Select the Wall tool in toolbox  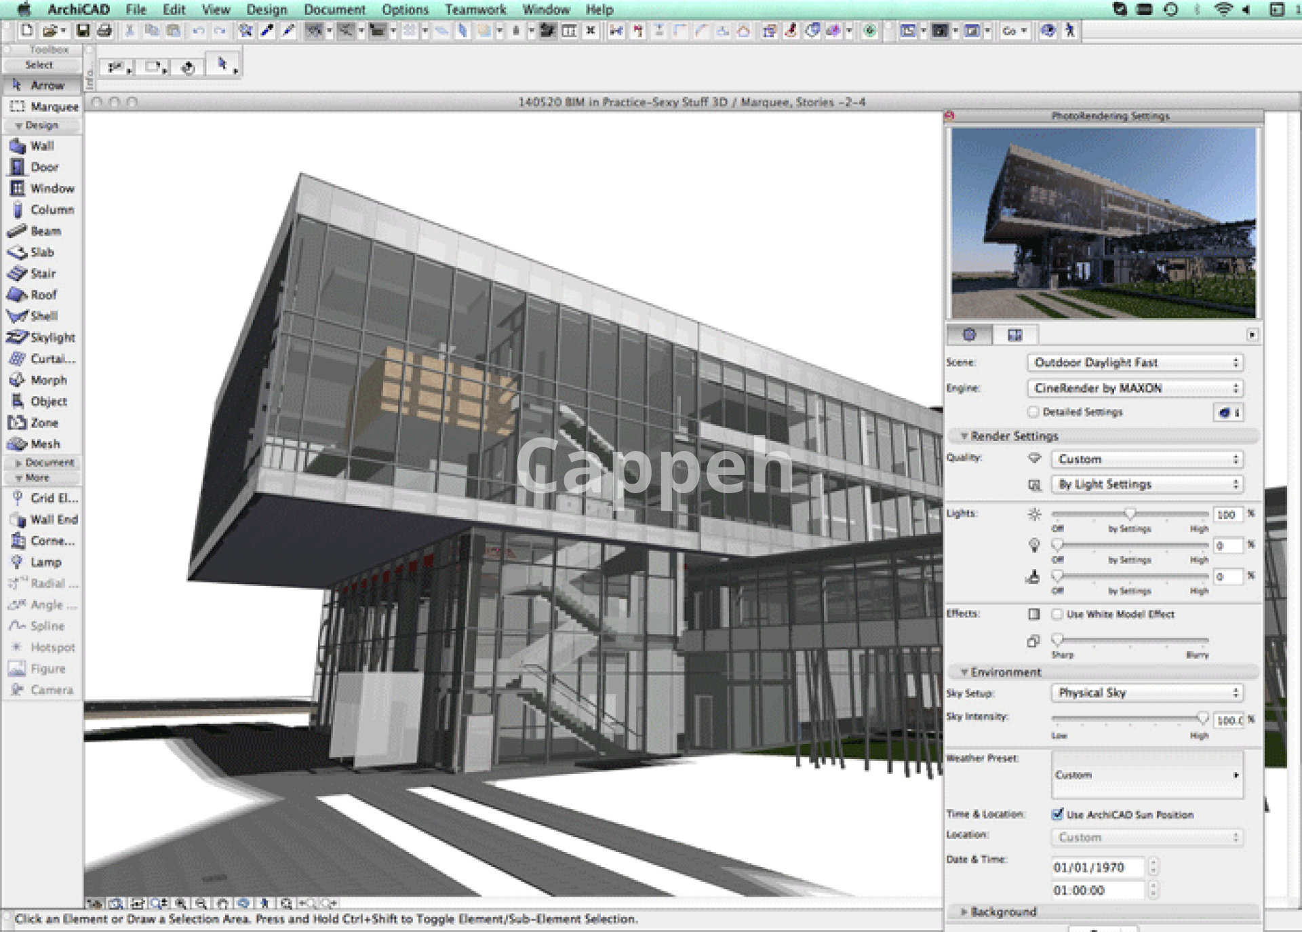point(41,146)
